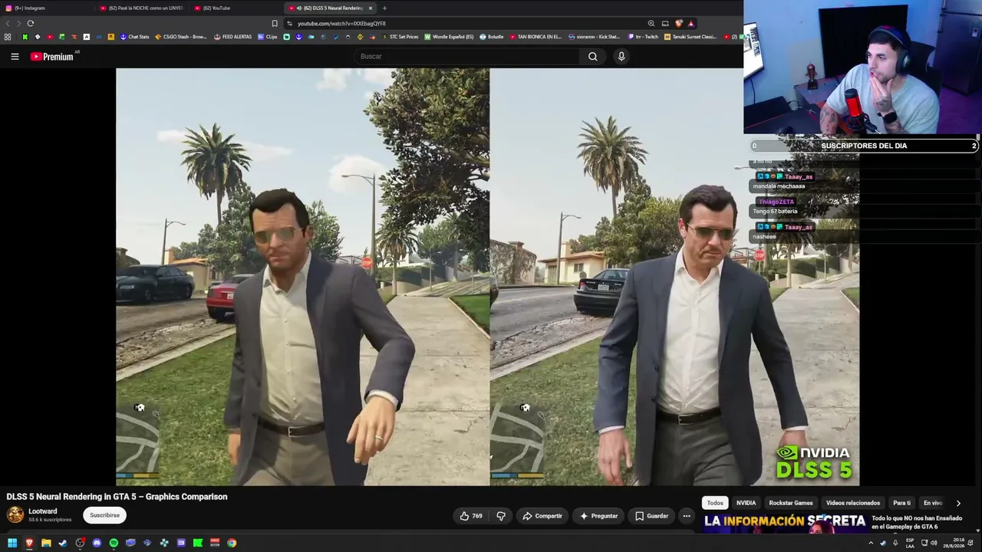The image size is (982, 552).
Task: Open Spotify from the taskbar
Action: tap(114, 543)
